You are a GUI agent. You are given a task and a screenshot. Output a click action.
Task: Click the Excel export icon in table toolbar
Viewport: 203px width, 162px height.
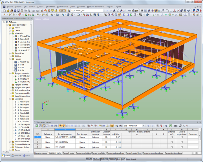coord(171,126)
